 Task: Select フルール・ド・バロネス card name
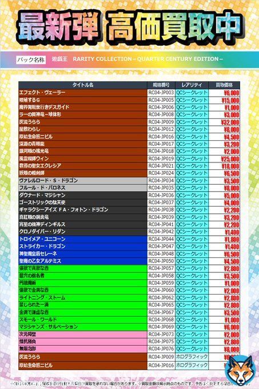pyautogui.click(x=42, y=188)
